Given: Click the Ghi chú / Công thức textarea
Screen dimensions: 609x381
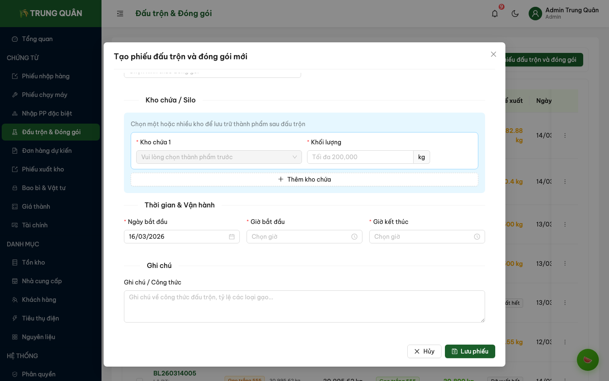Looking at the screenshot, I should (304, 306).
